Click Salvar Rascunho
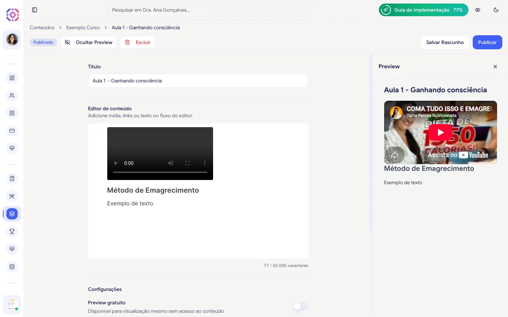Image resolution: width=508 pixels, height=317 pixels. (445, 42)
